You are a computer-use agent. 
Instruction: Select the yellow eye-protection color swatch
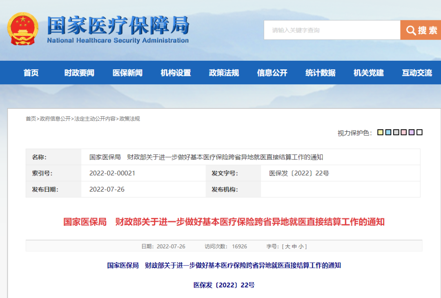coord(380,132)
